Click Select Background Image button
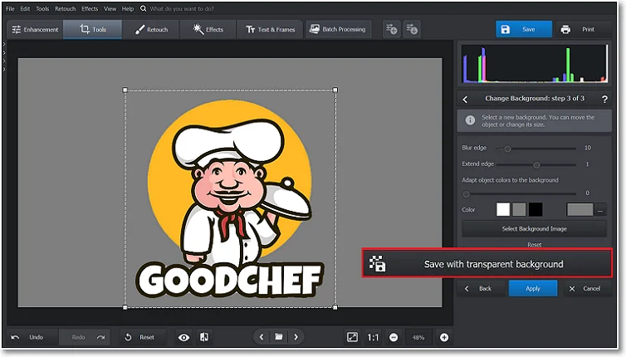 [534, 229]
